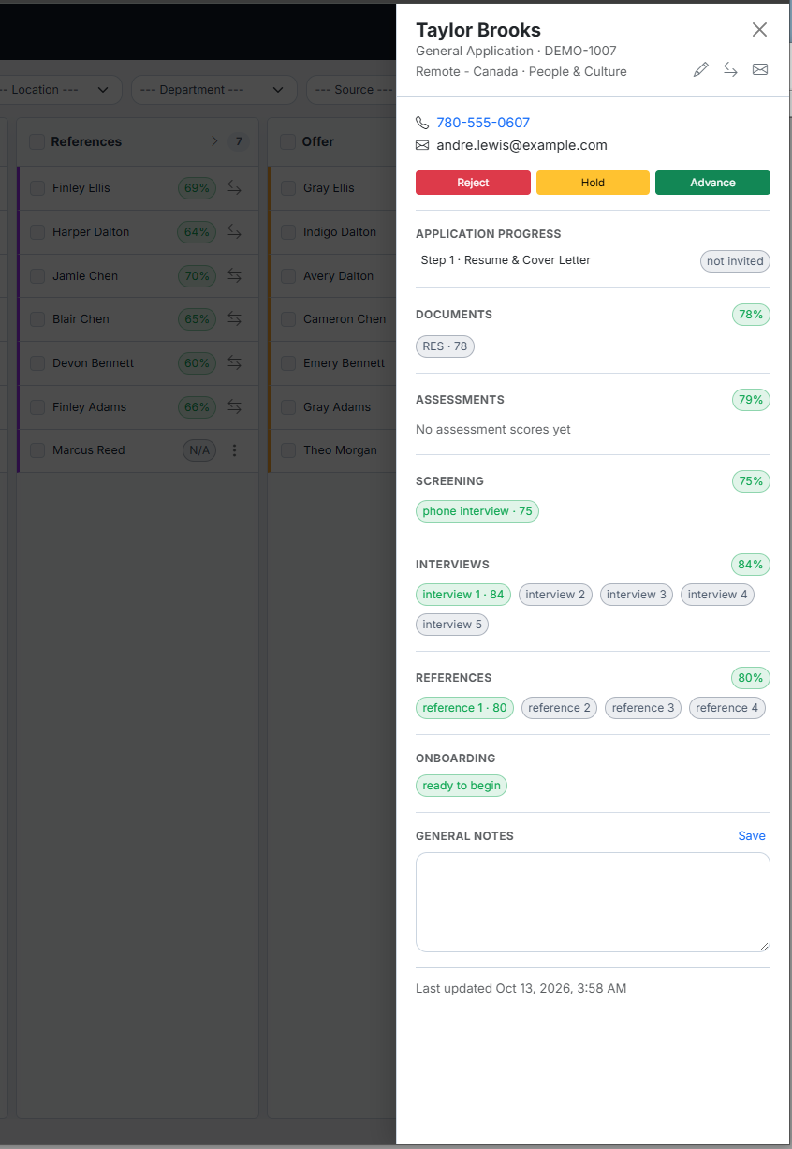Click the References column count badge 7
The image size is (792, 1149).
(239, 141)
